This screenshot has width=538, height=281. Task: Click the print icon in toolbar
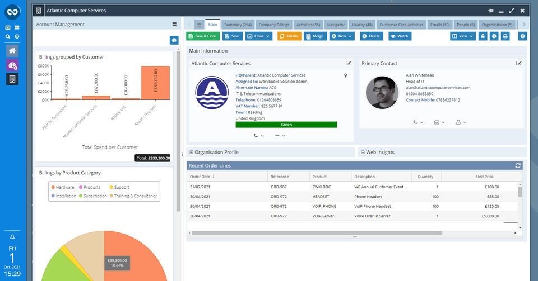pos(505,36)
